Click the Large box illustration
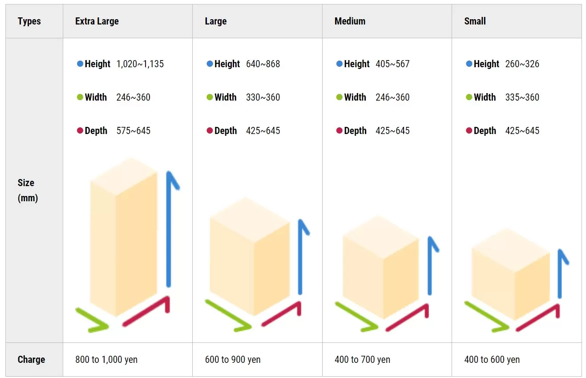The image size is (586, 378). [250, 256]
